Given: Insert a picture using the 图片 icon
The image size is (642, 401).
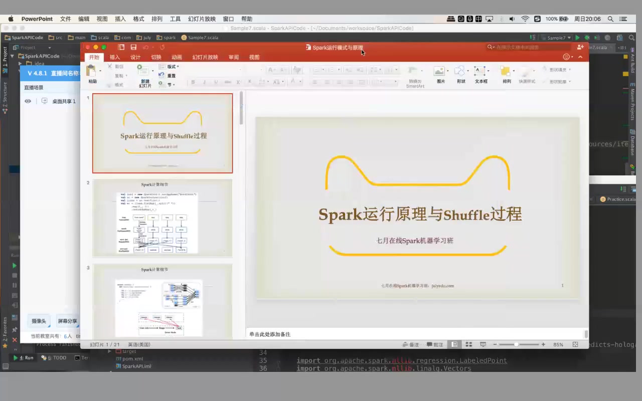Looking at the screenshot, I should coord(439,71).
